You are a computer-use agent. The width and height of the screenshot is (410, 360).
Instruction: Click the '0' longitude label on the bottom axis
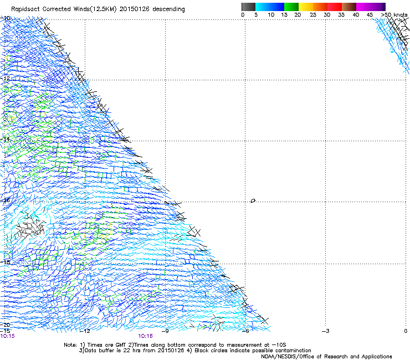point(406,331)
